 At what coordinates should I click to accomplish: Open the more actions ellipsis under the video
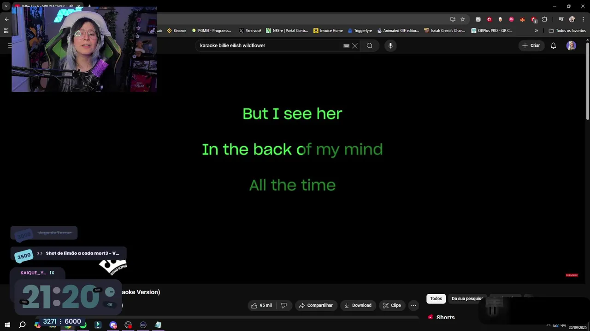coord(413,305)
